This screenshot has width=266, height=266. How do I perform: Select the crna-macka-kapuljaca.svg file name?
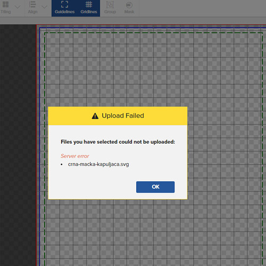point(98,164)
